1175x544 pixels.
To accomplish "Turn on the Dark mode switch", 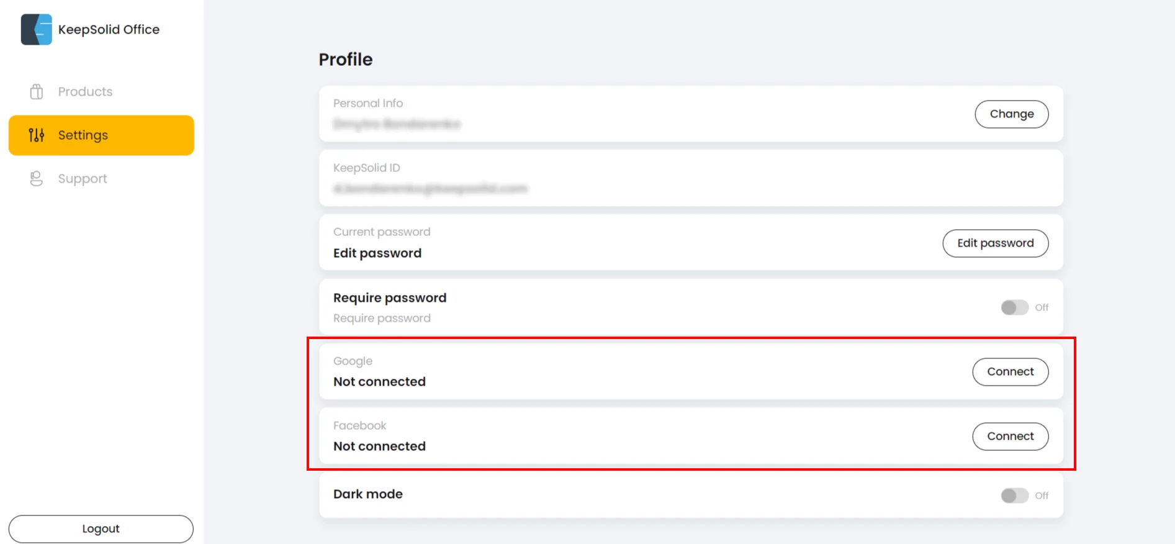I will [x=1014, y=496].
